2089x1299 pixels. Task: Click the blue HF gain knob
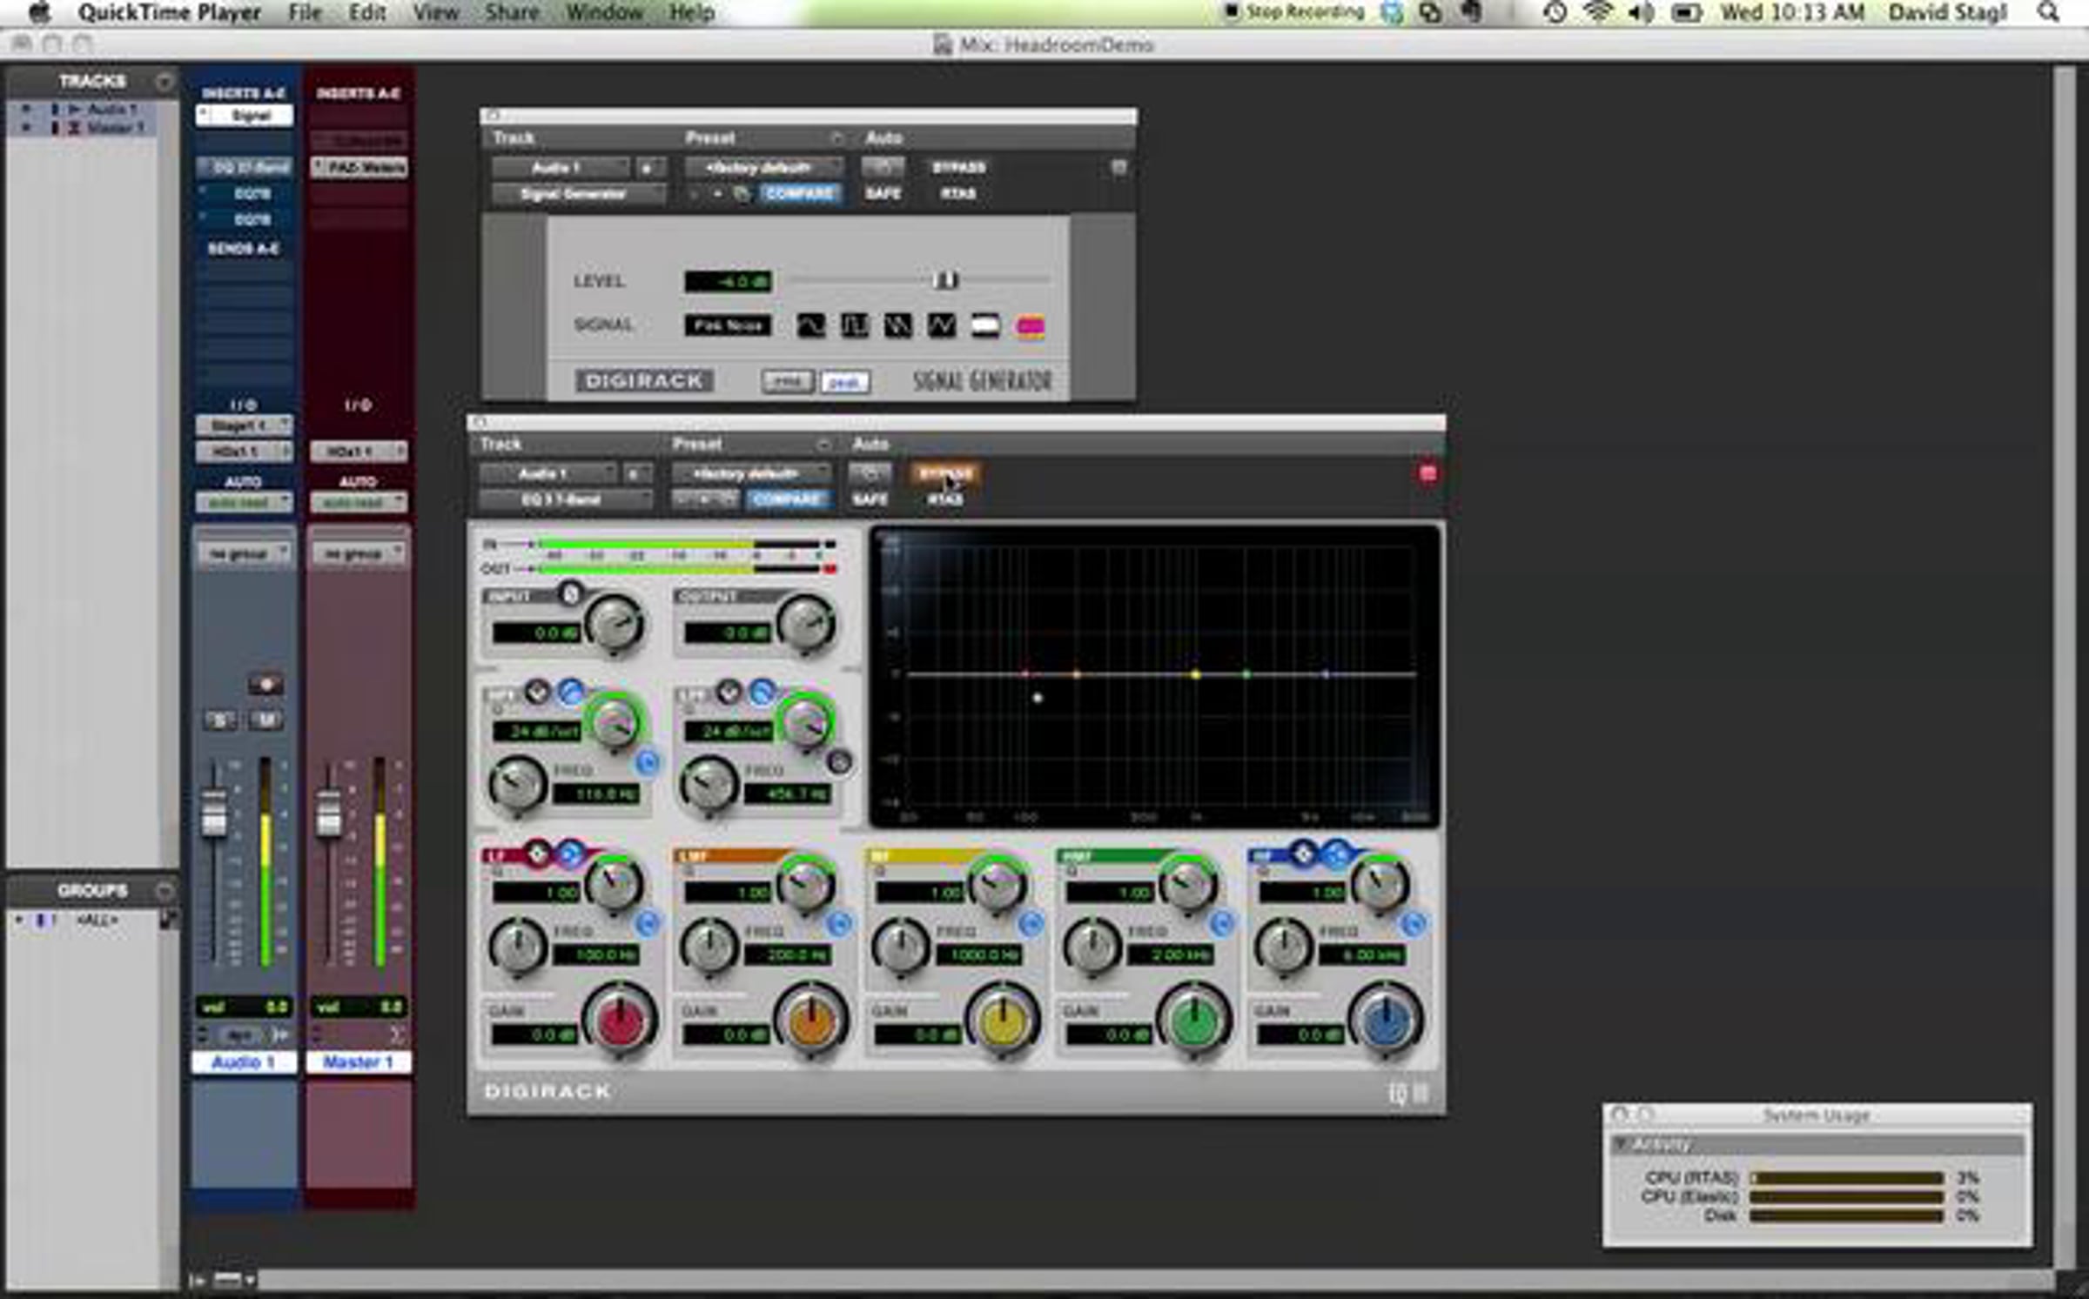(1385, 1021)
